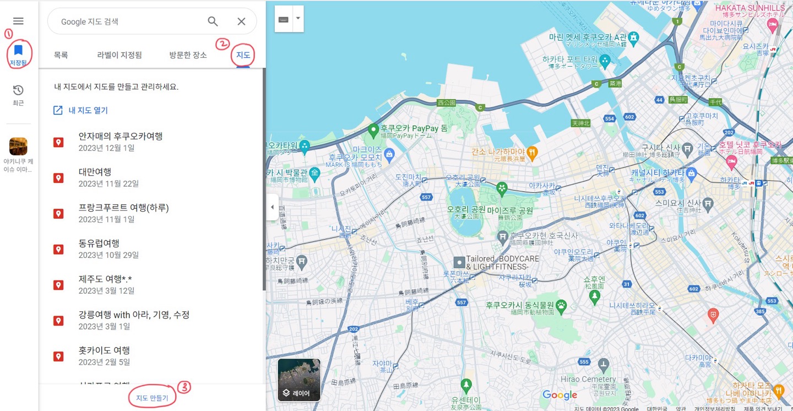This screenshot has height=411, width=793.
Task: Open the keyboard input tool button
Action: tap(284, 19)
